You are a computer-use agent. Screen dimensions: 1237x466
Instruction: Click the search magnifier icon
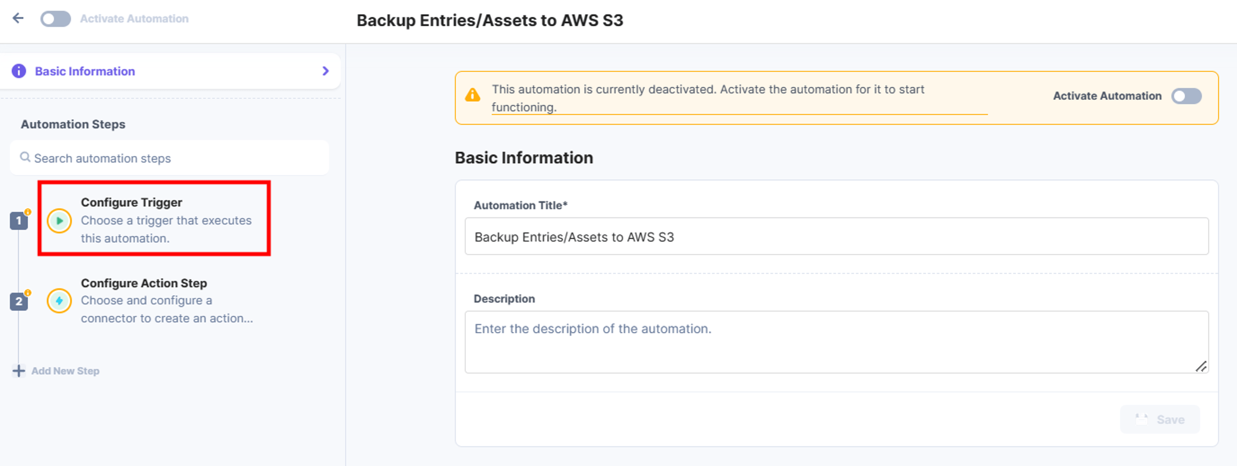coord(25,157)
